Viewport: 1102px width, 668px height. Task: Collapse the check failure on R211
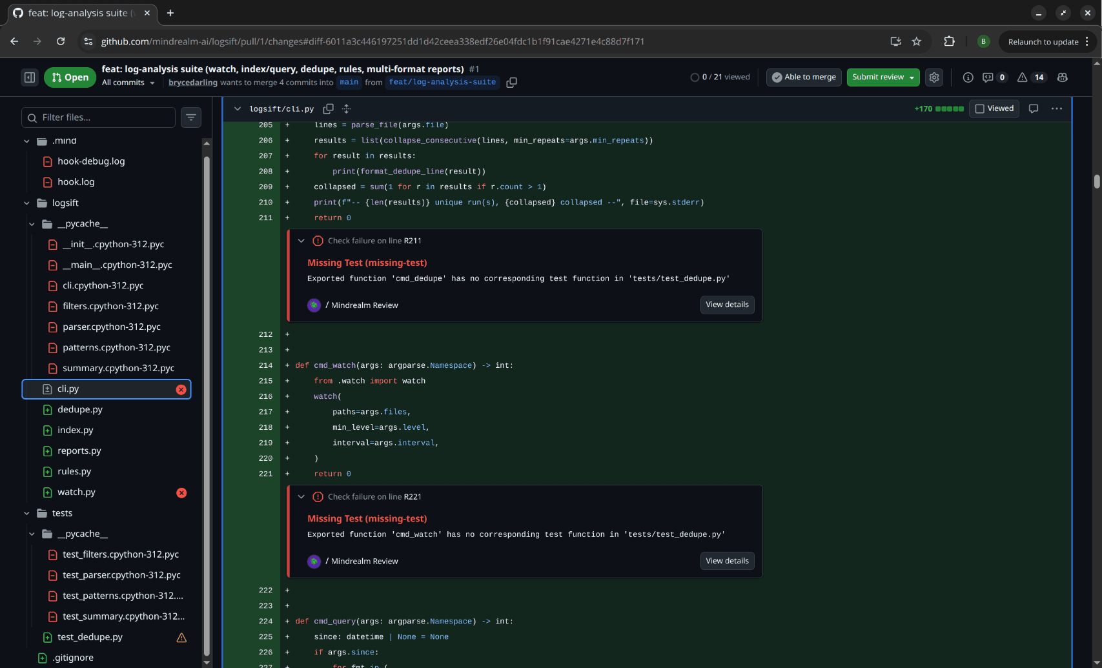click(x=301, y=241)
